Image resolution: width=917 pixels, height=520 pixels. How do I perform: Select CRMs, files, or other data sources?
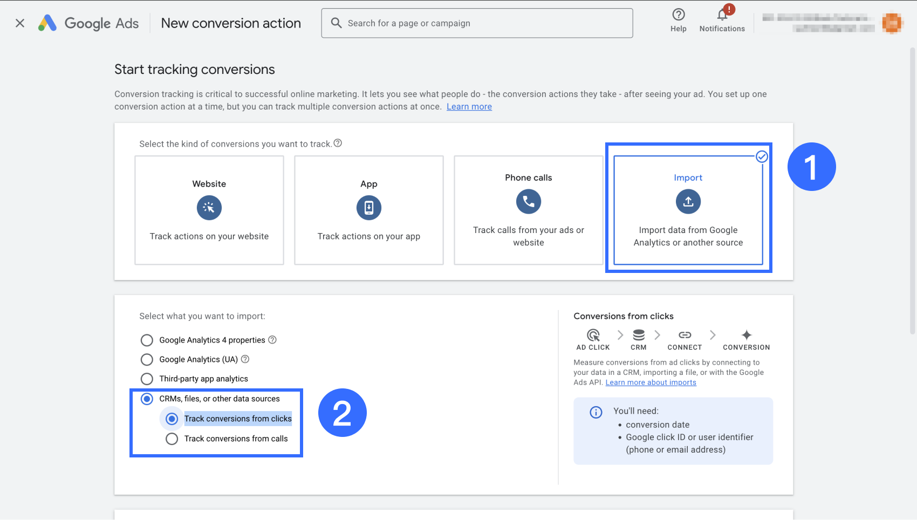pyautogui.click(x=147, y=399)
